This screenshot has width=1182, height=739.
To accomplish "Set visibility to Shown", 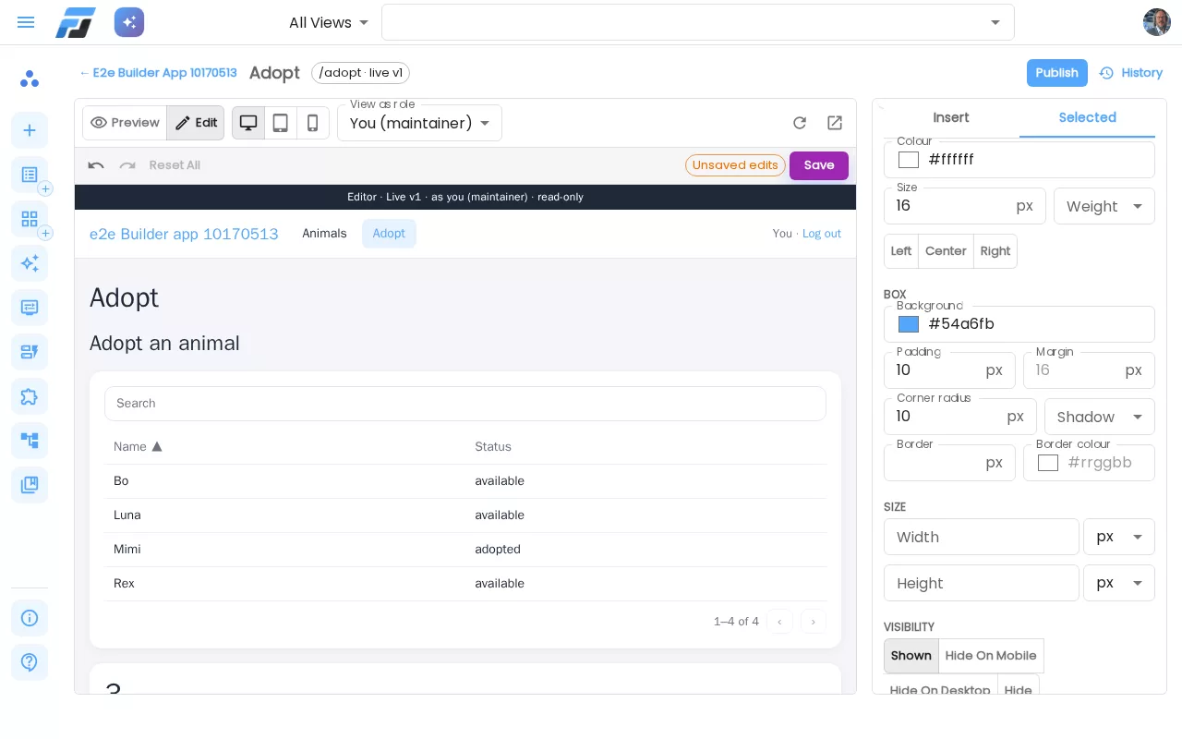I will coord(911,656).
